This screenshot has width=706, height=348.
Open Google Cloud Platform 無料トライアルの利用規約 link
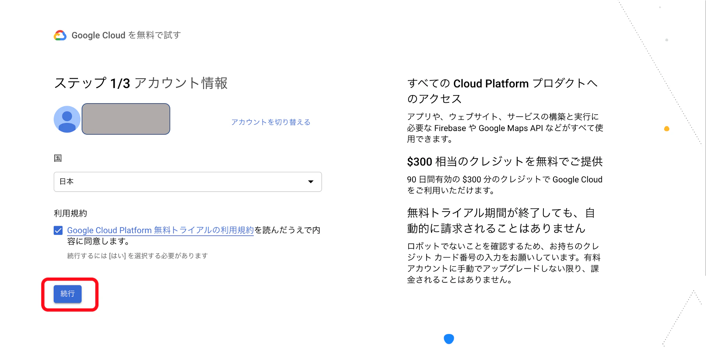[160, 230]
